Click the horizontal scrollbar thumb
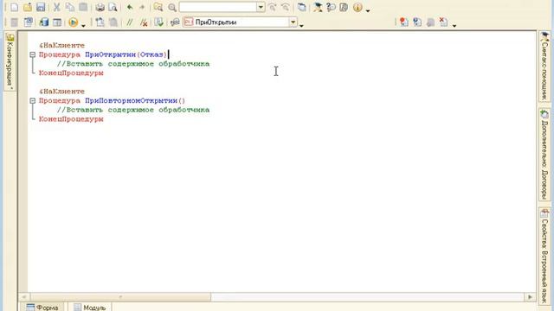The width and height of the screenshot is (554, 311). [120, 297]
